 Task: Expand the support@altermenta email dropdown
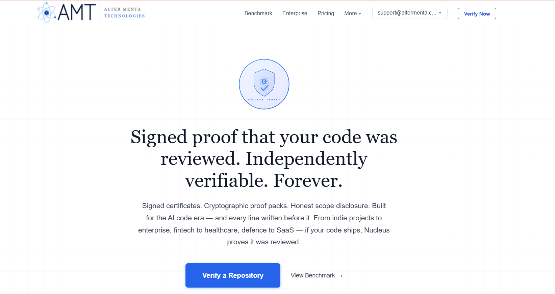[409, 13]
